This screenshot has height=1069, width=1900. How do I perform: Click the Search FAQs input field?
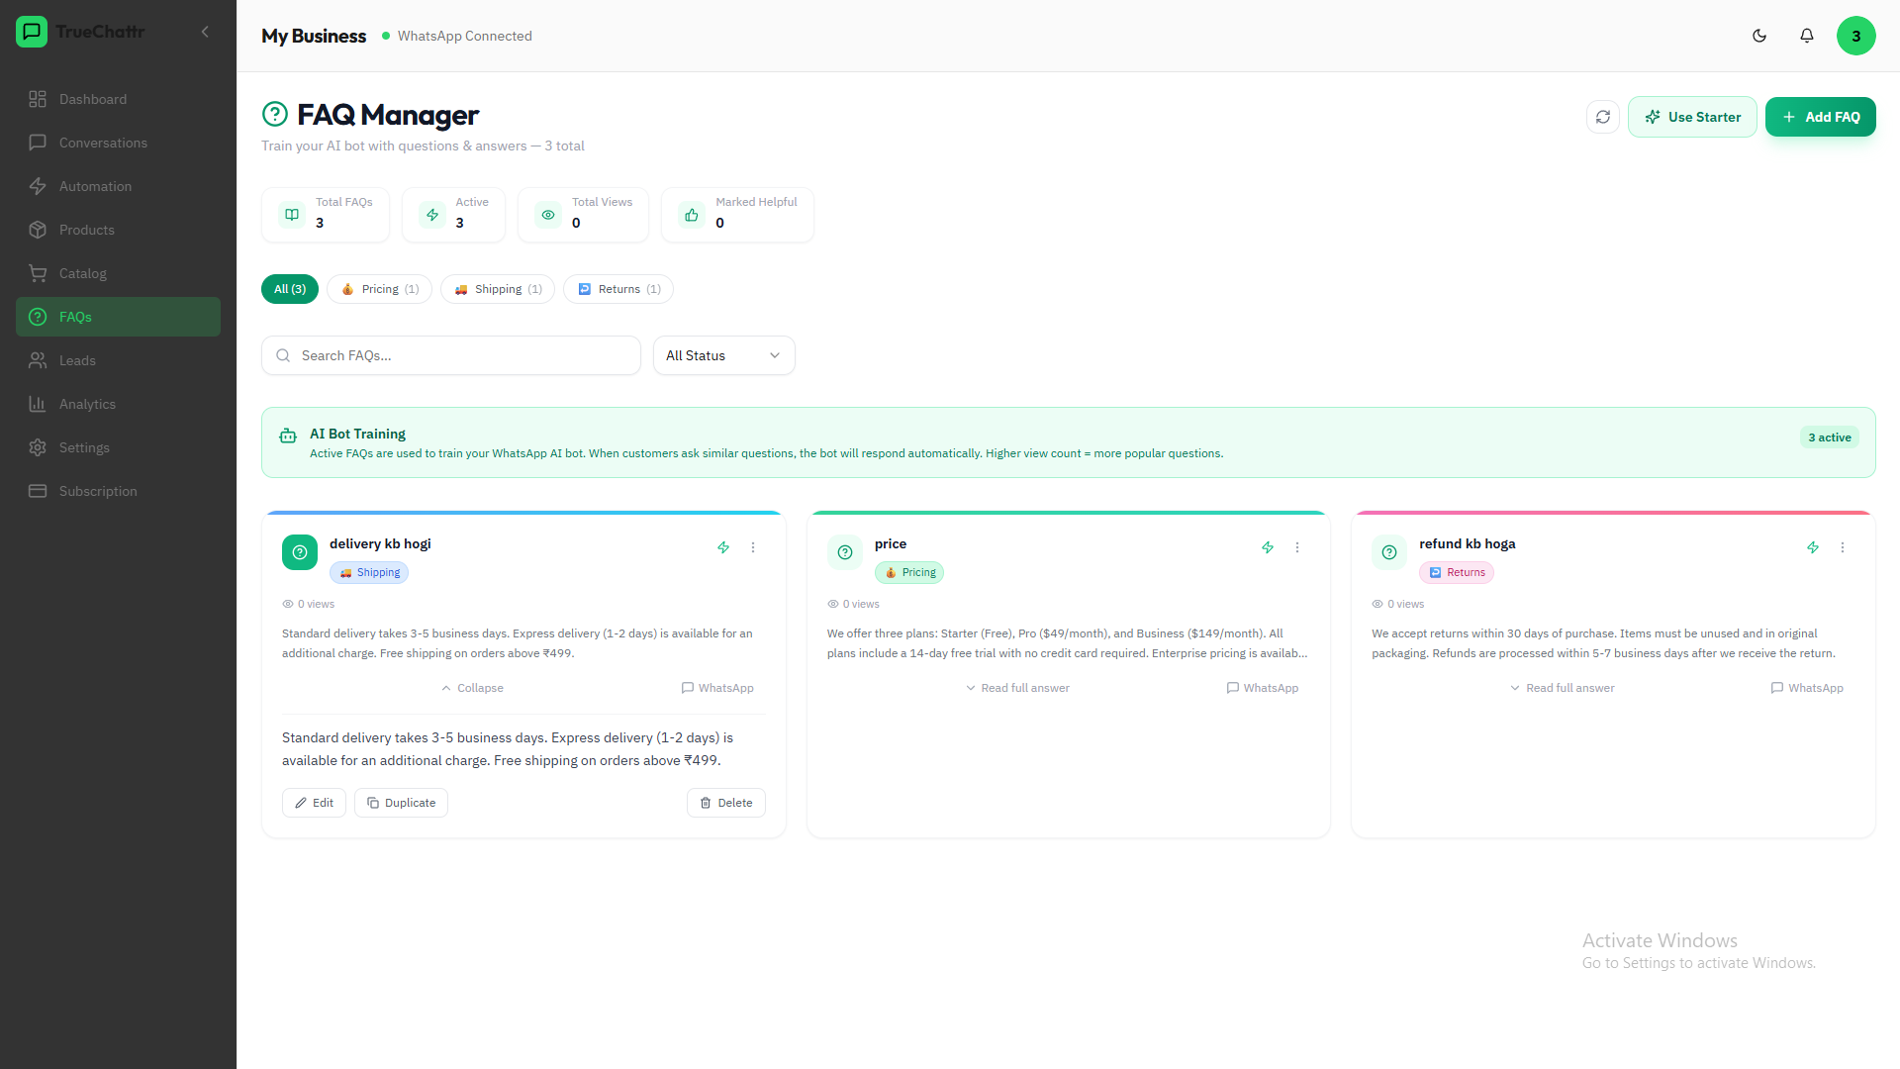451,355
